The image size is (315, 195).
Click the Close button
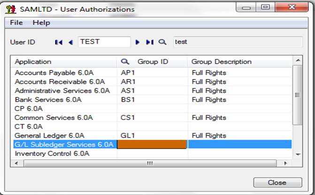[277, 182]
